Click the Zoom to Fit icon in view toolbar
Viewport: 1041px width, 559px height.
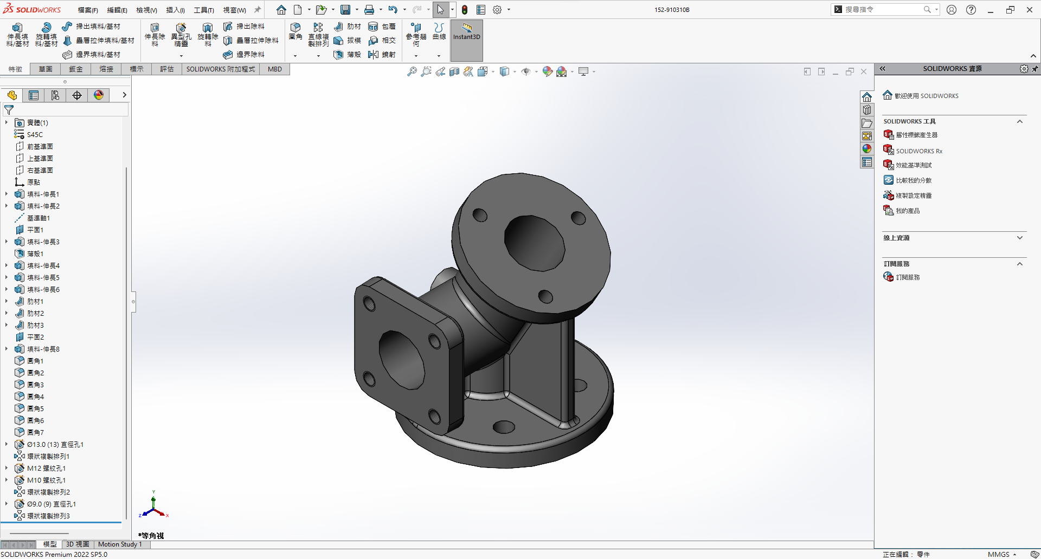412,71
